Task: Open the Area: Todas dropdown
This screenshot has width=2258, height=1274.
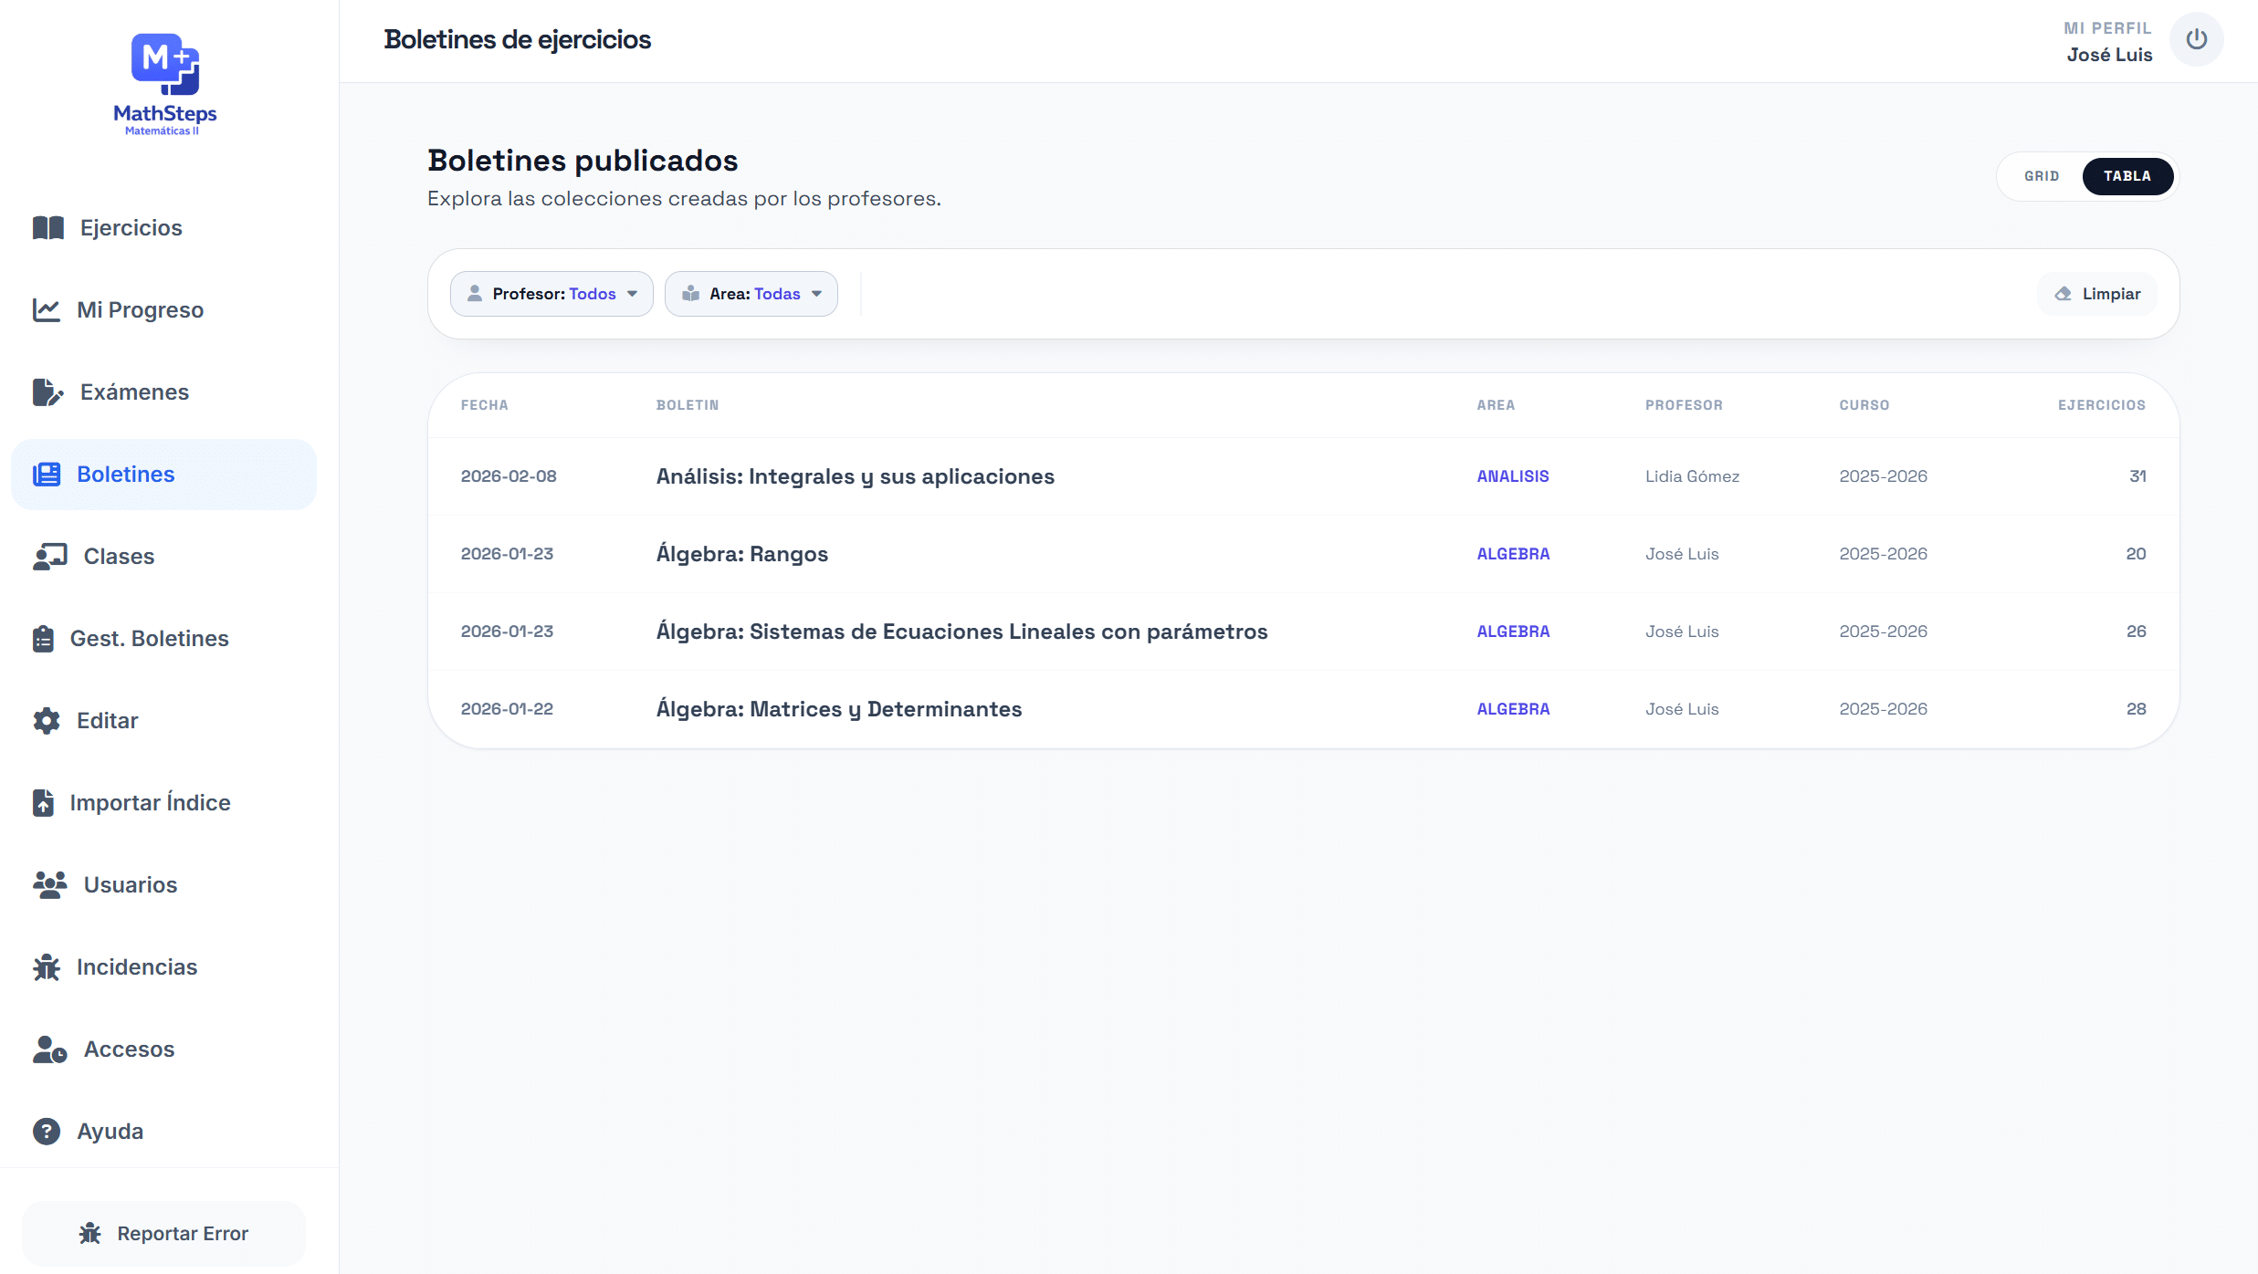Action: 751,294
